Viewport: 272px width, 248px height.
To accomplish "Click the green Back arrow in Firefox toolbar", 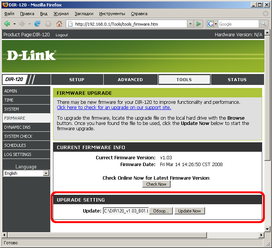I will [7, 24].
